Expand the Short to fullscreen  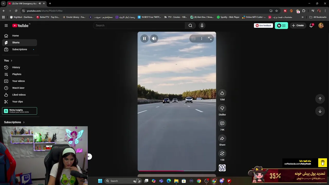point(210,39)
